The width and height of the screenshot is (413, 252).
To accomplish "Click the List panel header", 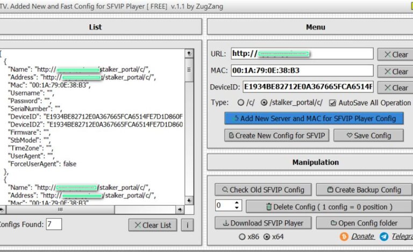I will point(95,27).
